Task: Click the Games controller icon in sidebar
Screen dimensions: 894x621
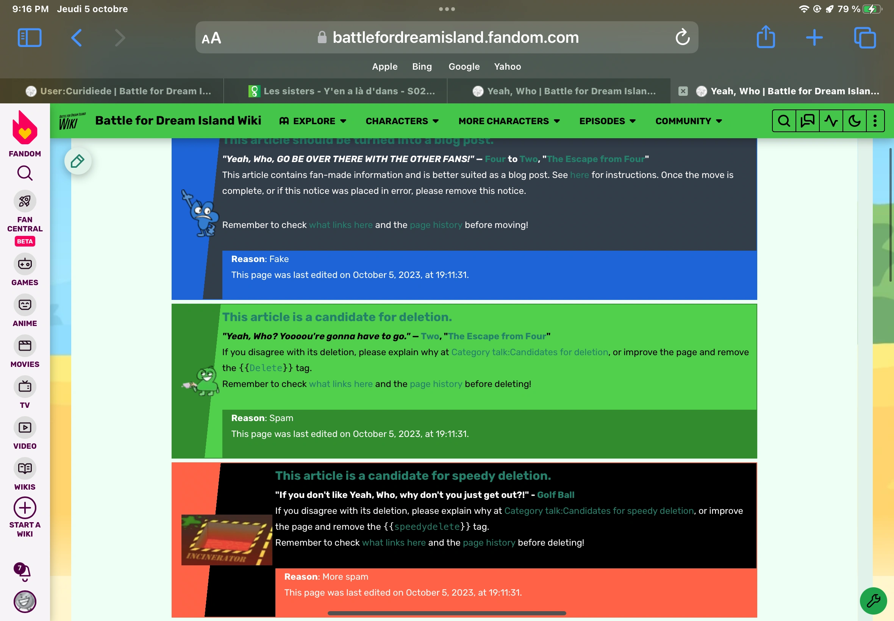Action: coord(25,264)
